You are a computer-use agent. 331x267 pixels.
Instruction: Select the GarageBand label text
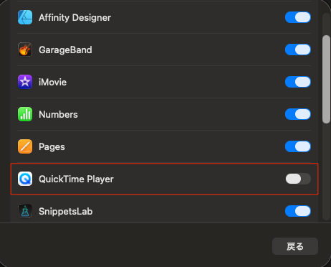tap(65, 50)
